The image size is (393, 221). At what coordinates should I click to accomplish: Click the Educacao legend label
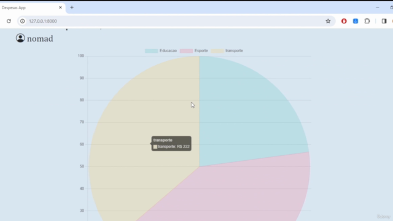tap(168, 50)
